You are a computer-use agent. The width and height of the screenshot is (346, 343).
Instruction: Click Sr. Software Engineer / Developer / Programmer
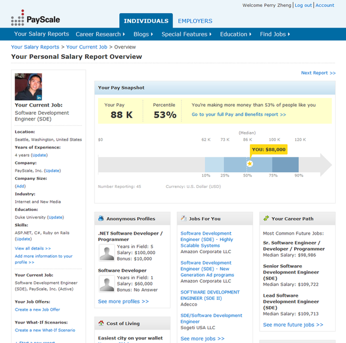[294, 246]
